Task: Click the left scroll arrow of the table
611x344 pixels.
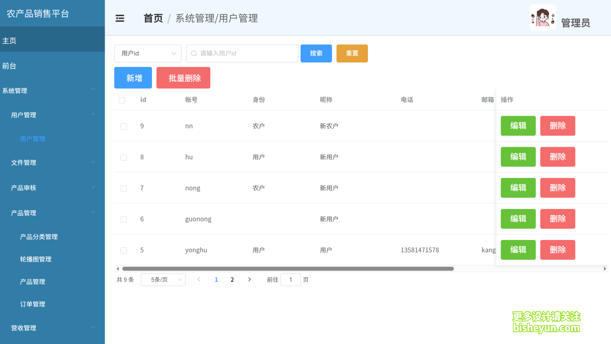Action: [117, 268]
